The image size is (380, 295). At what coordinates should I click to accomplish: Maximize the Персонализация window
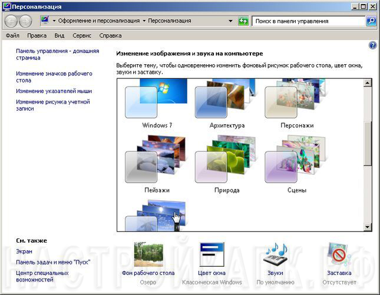pyautogui.click(x=364, y=6)
